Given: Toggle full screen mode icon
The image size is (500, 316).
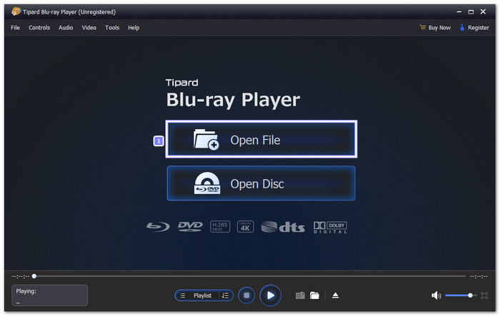Looking at the screenshot, I should 484,295.
